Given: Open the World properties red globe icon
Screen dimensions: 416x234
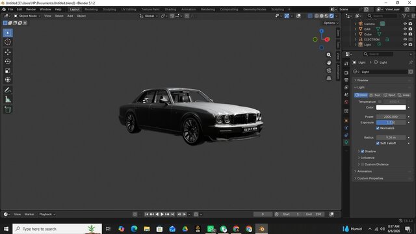Looking at the screenshot, I should (x=346, y=102).
